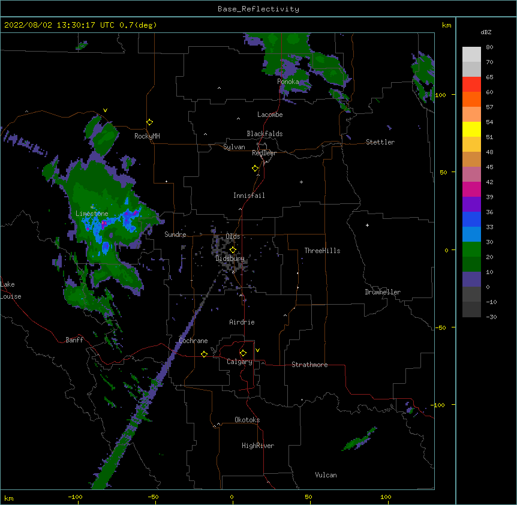Image resolution: width=517 pixels, height=505 pixels.
Task: Select the yellow diamond marker right of Cochrane
Action: [204, 354]
